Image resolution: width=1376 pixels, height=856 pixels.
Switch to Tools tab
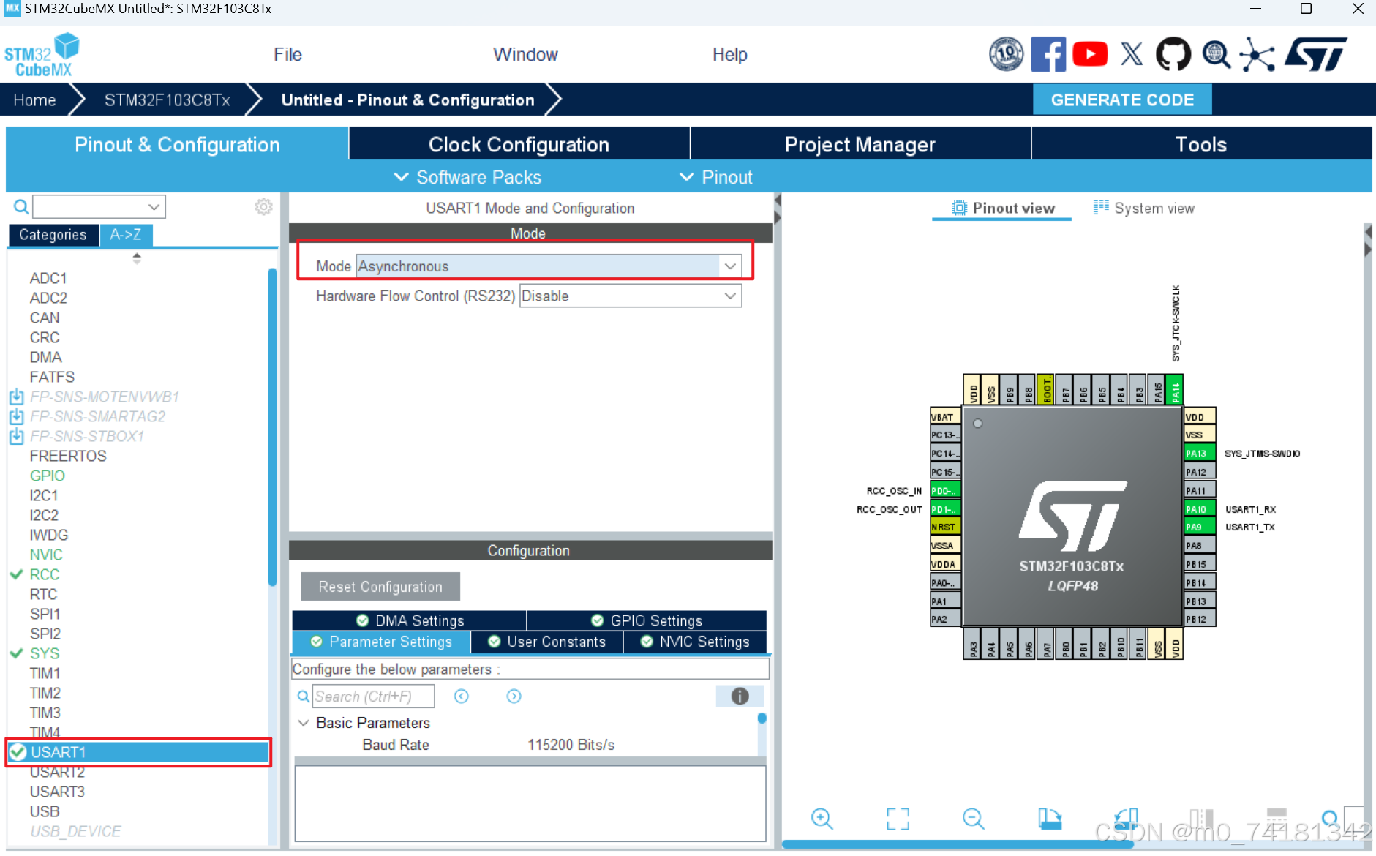[1201, 144]
